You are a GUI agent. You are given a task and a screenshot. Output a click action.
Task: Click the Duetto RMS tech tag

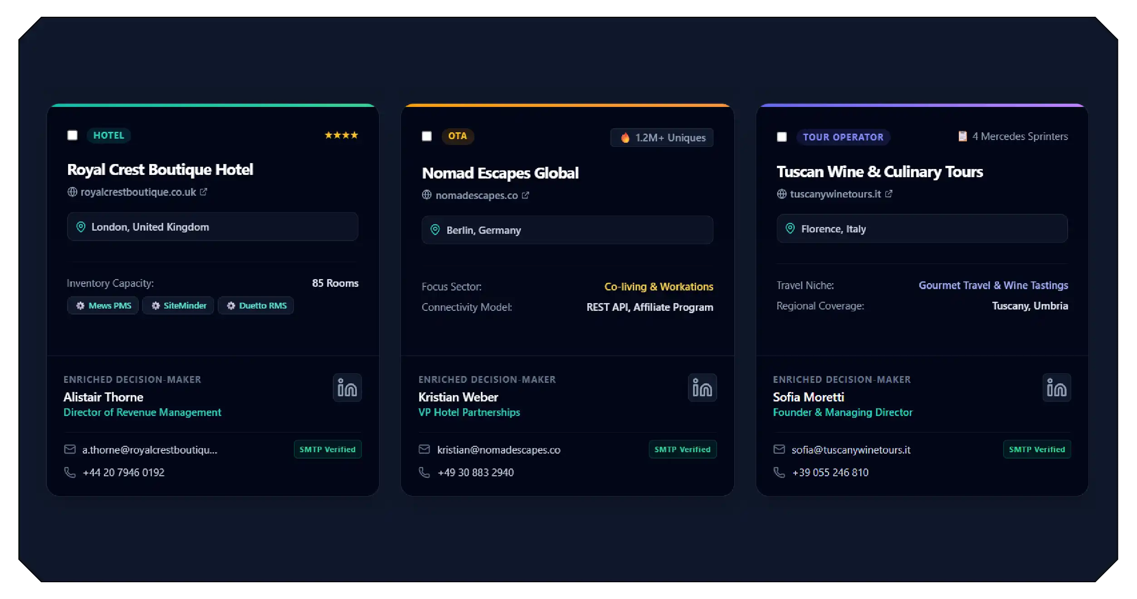tap(256, 306)
